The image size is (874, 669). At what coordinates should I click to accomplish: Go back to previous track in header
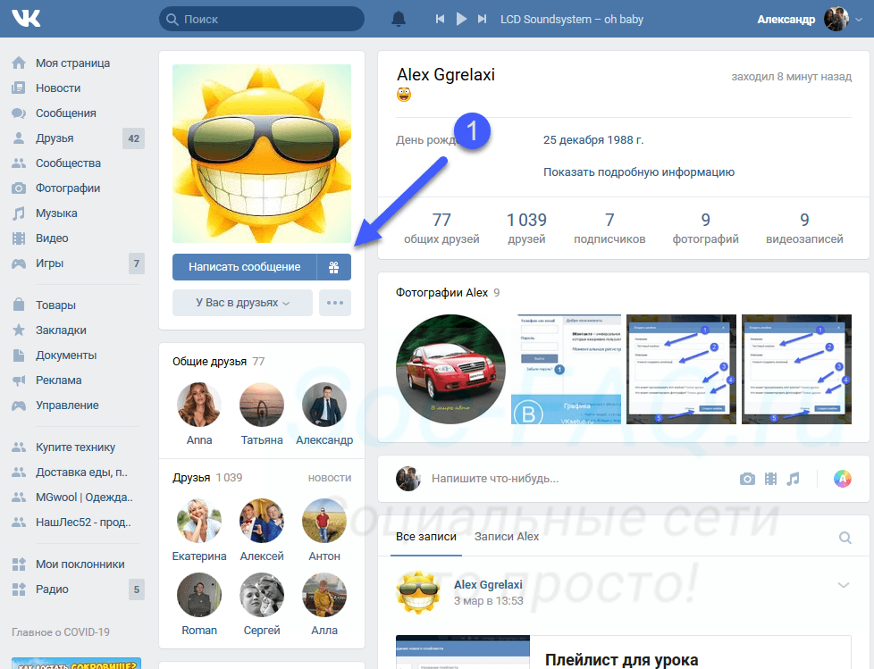click(440, 19)
